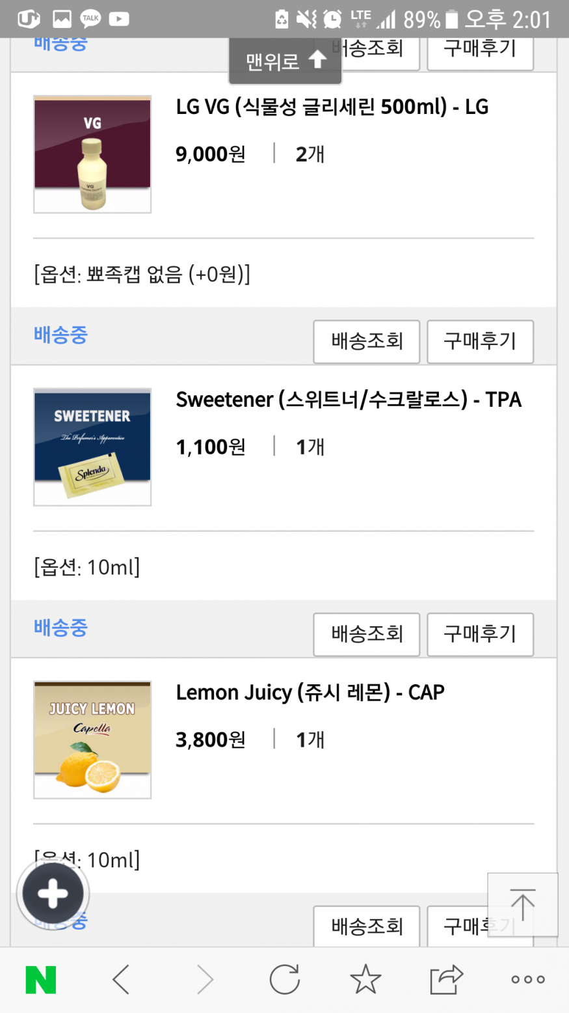The height and width of the screenshot is (1013, 569).
Task: Open the LG VG 식물성 글리세린 product title
Action: point(332,107)
